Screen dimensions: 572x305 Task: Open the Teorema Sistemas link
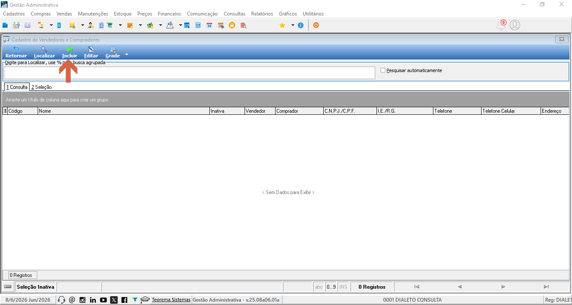click(x=171, y=300)
